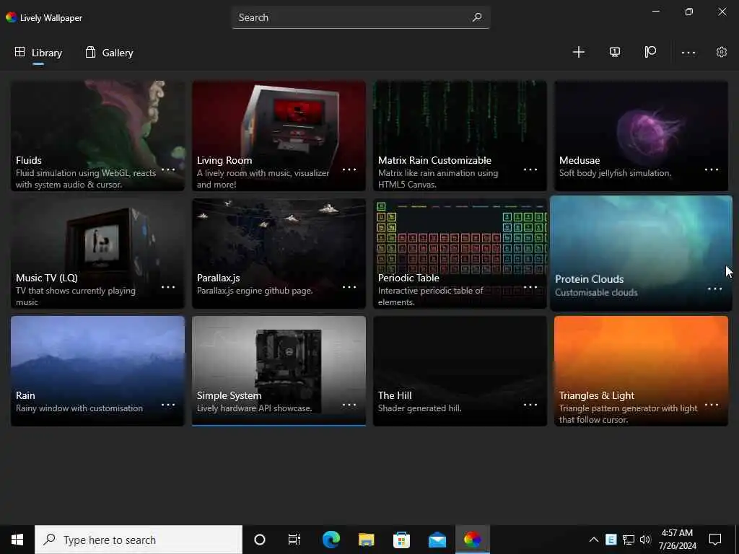Click 'Rainy window with customisation' text

pos(79,408)
